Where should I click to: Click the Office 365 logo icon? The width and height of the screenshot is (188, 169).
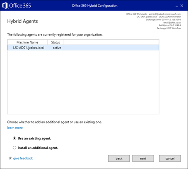(x=5, y=6)
